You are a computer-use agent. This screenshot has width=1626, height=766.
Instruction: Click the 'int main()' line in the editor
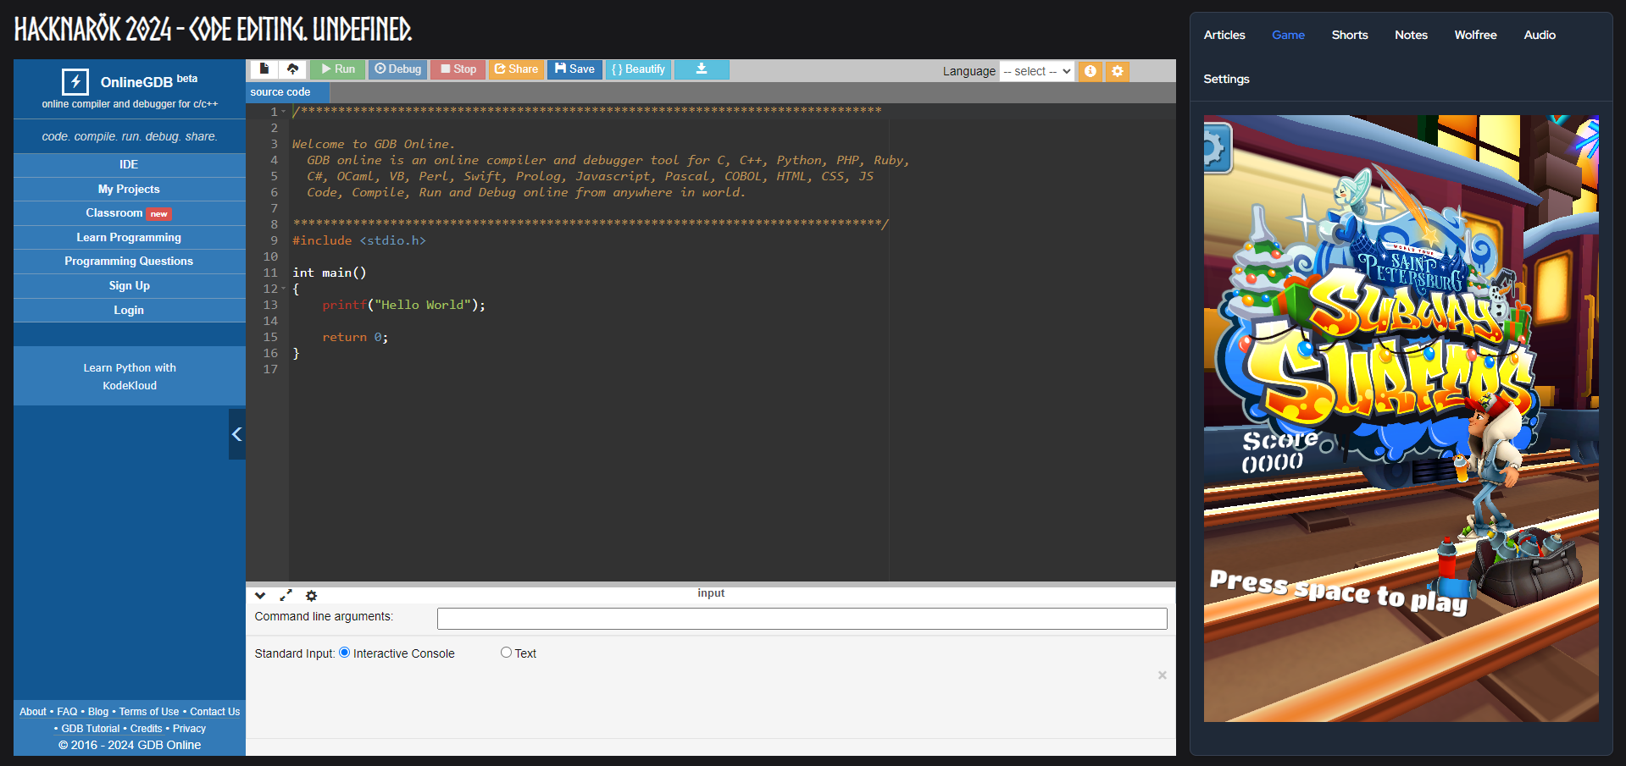(x=330, y=273)
